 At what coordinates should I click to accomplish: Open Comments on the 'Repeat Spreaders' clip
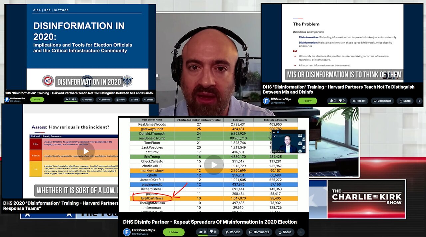tap(258, 232)
